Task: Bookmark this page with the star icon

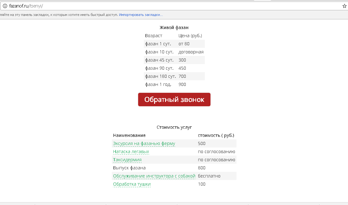Action: [344, 6]
